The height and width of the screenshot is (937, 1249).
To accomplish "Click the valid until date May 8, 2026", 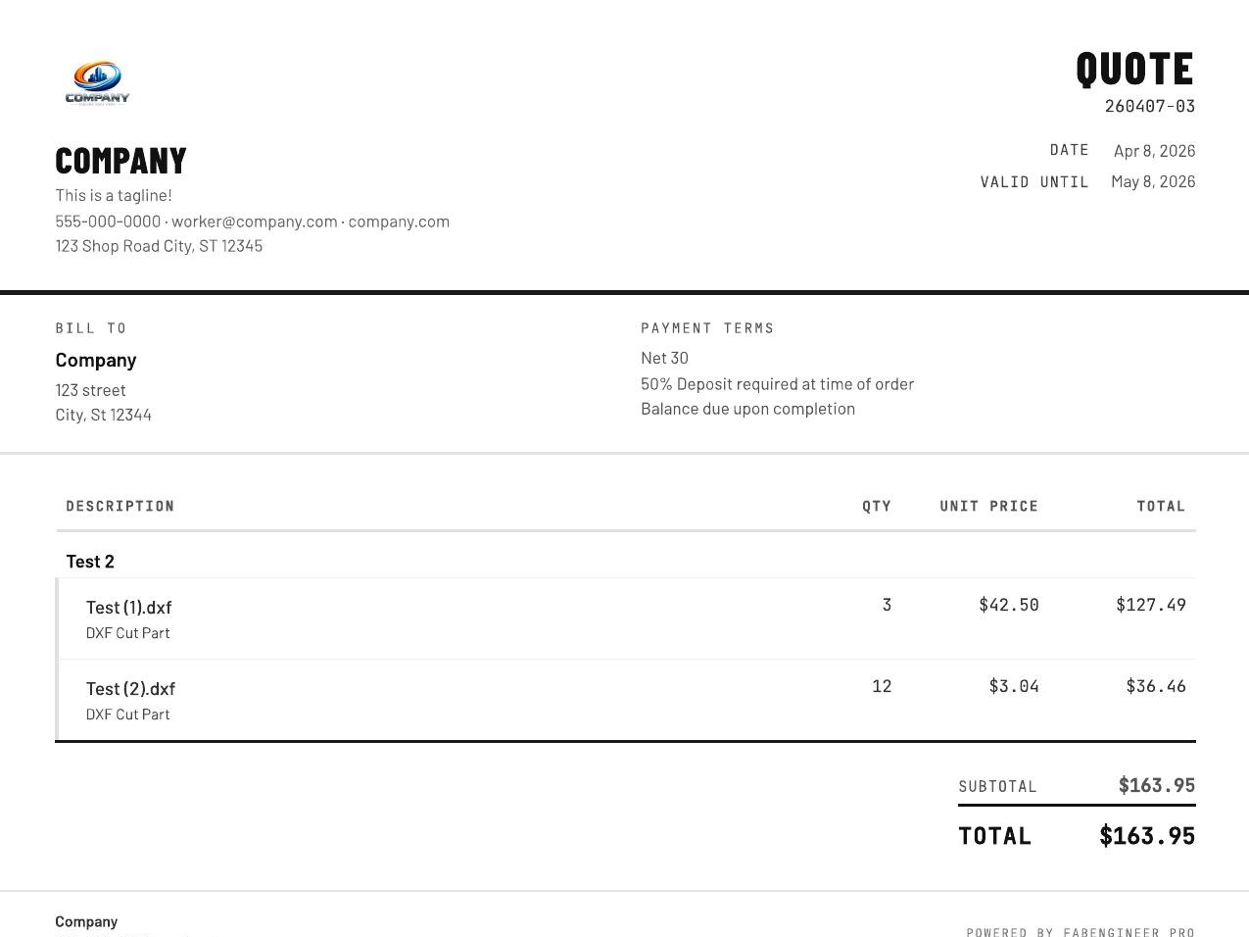I will point(1153,182).
